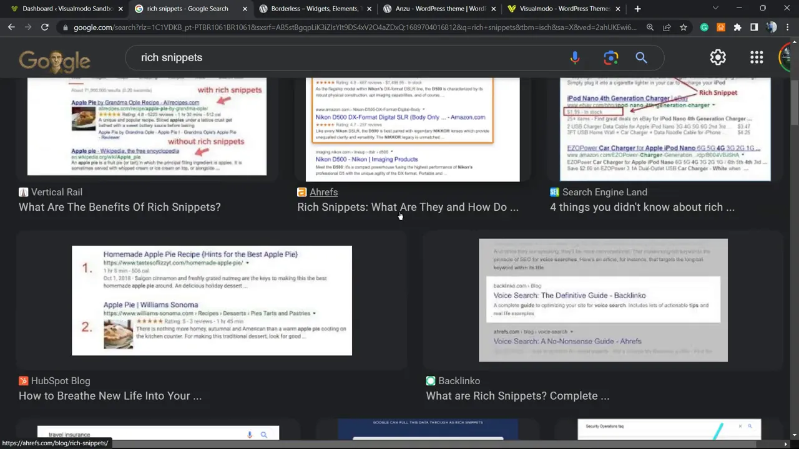Start a voice search with microphone
The height and width of the screenshot is (449, 799).
[x=575, y=57]
